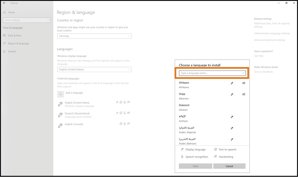Click the Speech microphone icon in sidebar
298x177 pixels.
click(x=4, y=51)
